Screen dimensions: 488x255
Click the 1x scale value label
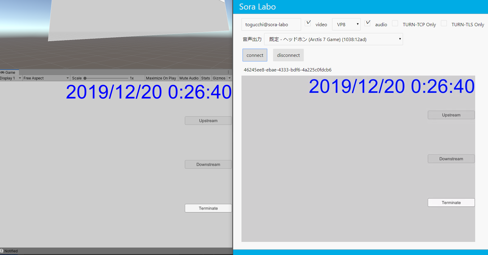coord(132,78)
